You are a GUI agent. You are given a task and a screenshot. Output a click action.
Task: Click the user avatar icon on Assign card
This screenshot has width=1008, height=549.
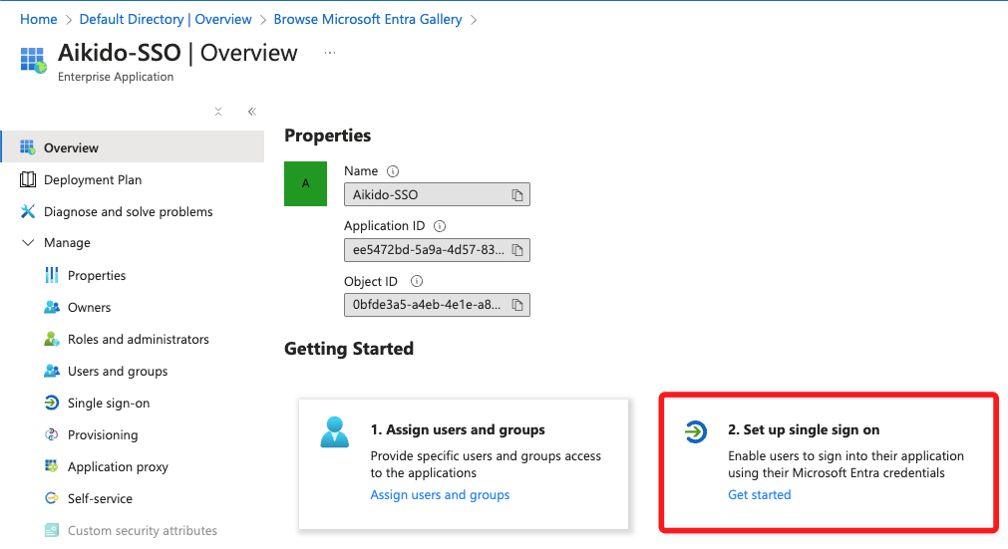pyautogui.click(x=334, y=432)
